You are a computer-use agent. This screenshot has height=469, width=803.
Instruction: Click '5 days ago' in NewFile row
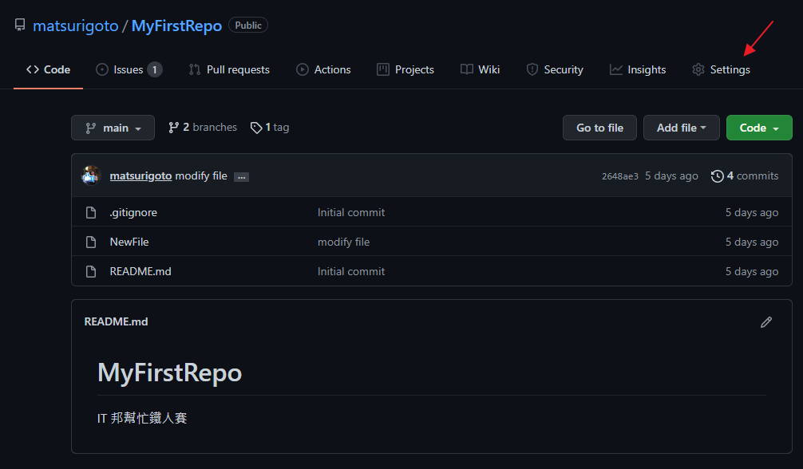click(752, 242)
